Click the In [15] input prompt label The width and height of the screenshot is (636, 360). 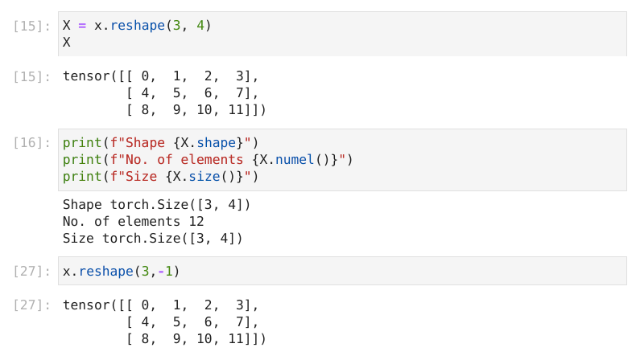tap(31, 26)
